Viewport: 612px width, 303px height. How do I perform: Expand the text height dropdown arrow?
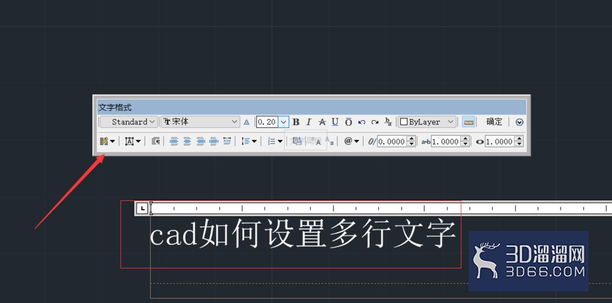coord(284,122)
